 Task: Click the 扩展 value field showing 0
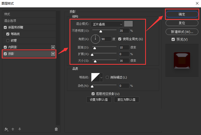(124, 54)
